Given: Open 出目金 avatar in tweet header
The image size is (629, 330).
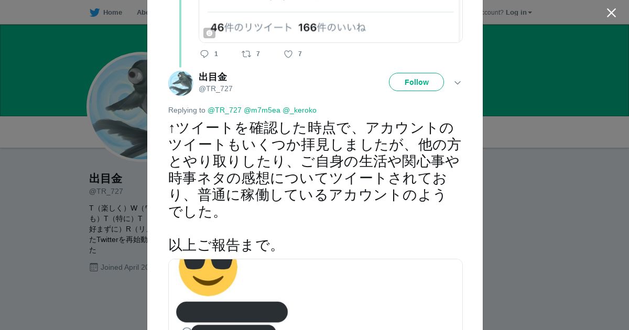Looking at the screenshot, I should point(181,83).
